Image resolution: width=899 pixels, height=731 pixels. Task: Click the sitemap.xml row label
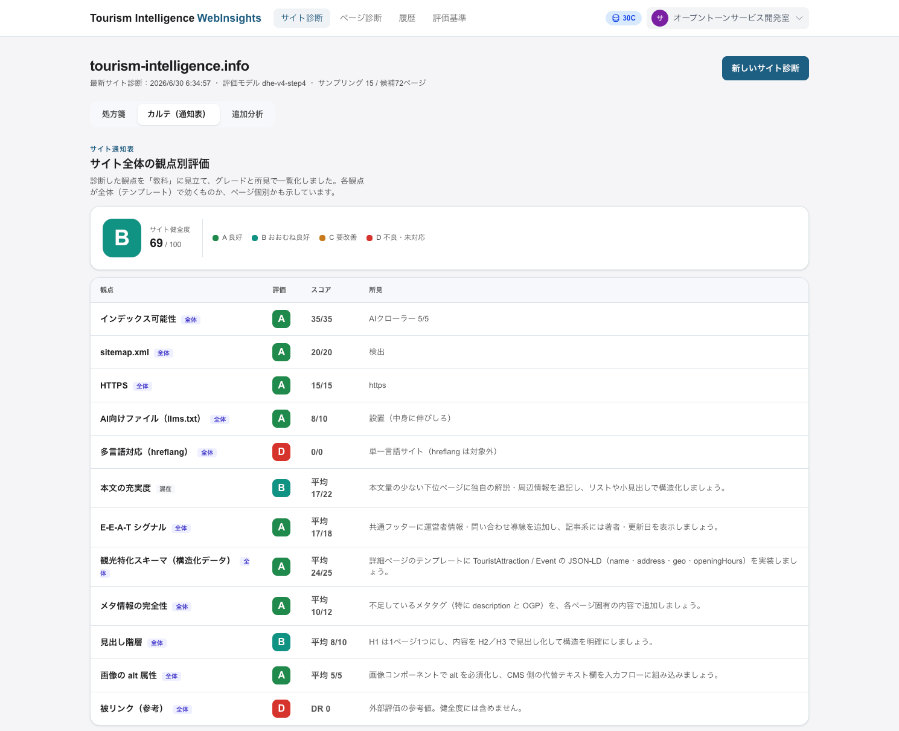coord(124,352)
